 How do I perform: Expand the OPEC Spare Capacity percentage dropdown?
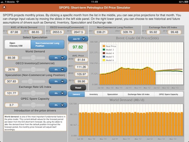58,105
